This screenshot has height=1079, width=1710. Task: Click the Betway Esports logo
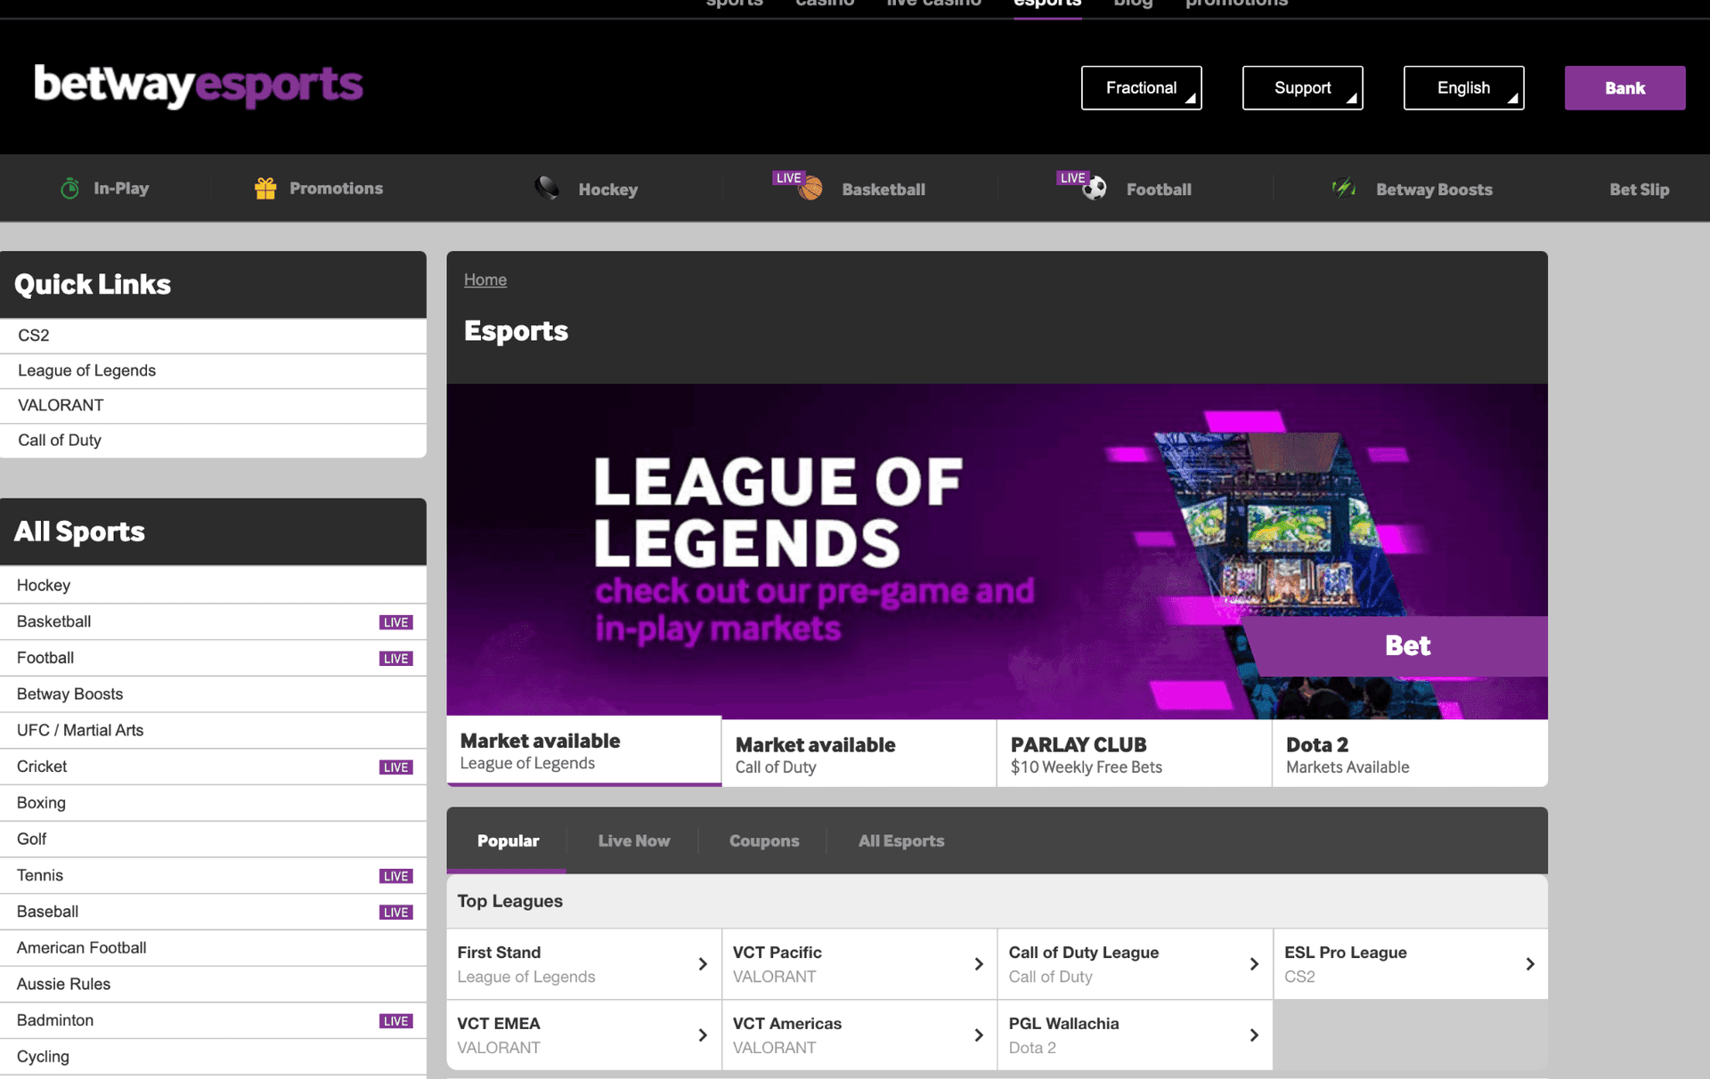pyautogui.click(x=198, y=86)
